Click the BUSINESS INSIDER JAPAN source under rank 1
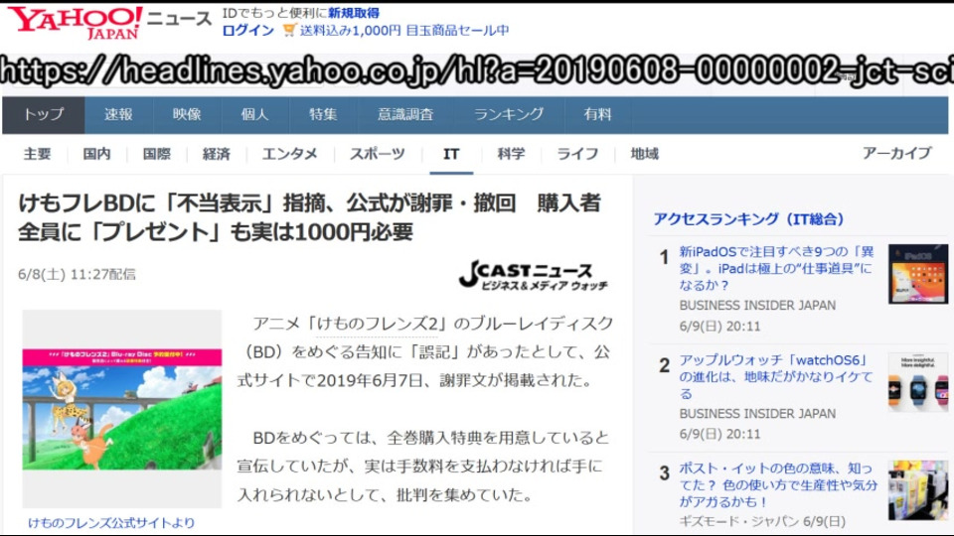This screenshot has width=954, height=536. click(757, 305)
